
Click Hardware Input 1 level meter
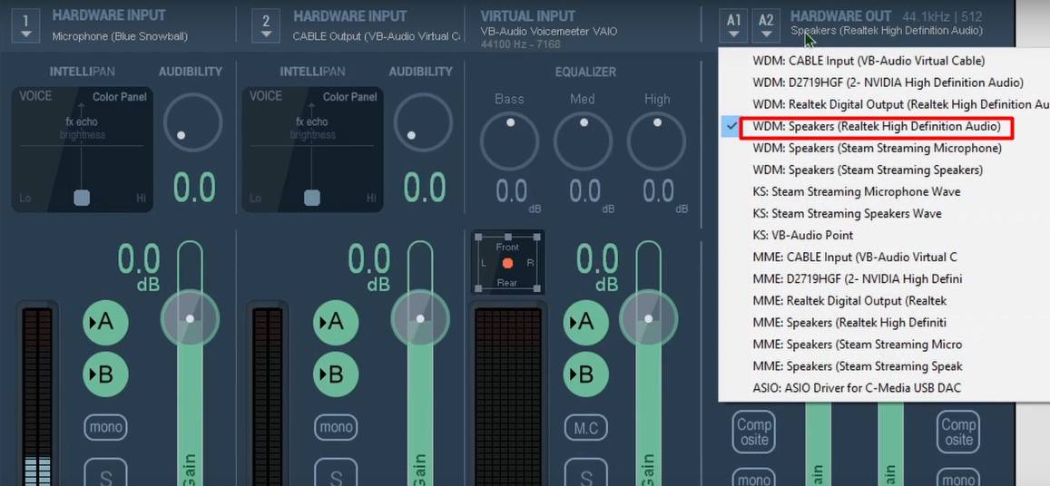point(37,393)
